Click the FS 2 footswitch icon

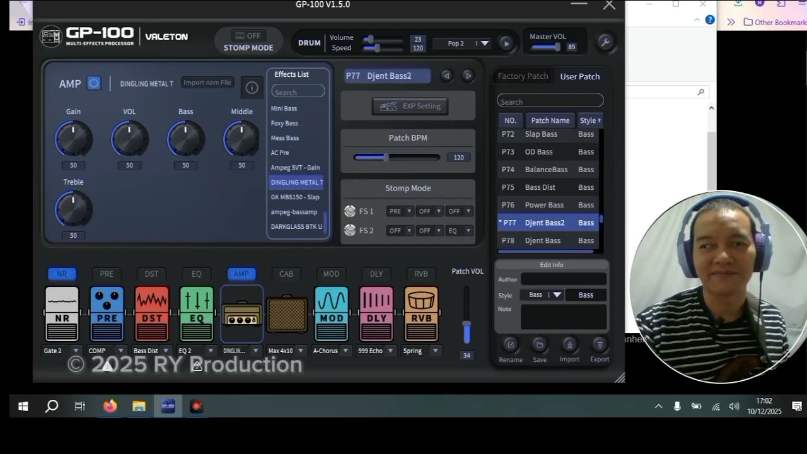pyautogui.click(x=350, y=230)
